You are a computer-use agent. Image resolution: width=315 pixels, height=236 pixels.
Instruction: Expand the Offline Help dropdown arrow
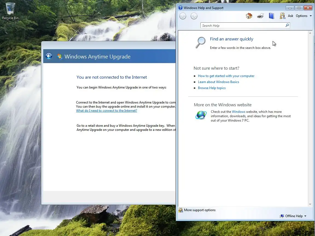(x=305, y=216)
